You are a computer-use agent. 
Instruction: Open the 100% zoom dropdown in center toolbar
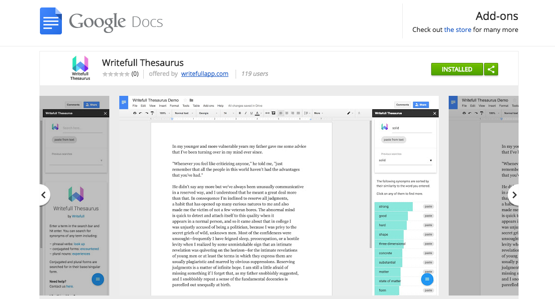coord(164,113)
